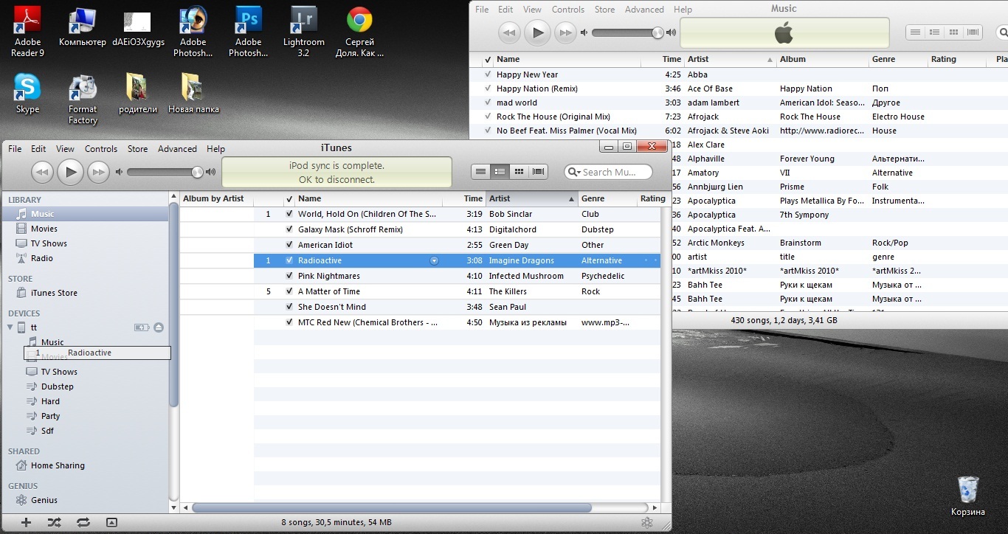Image resolution: width=1008 pixels, height=534 pixels.
Task: Open Google Chrome shortcut Сергей Доля
Action: click(359, 32)
